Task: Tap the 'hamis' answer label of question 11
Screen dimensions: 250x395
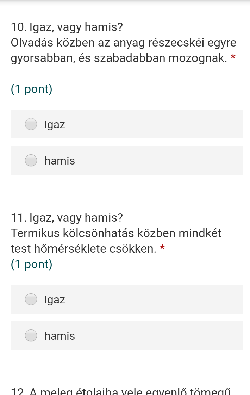Action: (60, 336)
